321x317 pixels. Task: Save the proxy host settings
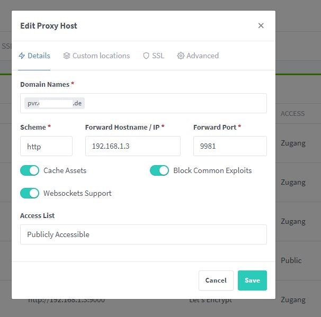coord(252,280)
